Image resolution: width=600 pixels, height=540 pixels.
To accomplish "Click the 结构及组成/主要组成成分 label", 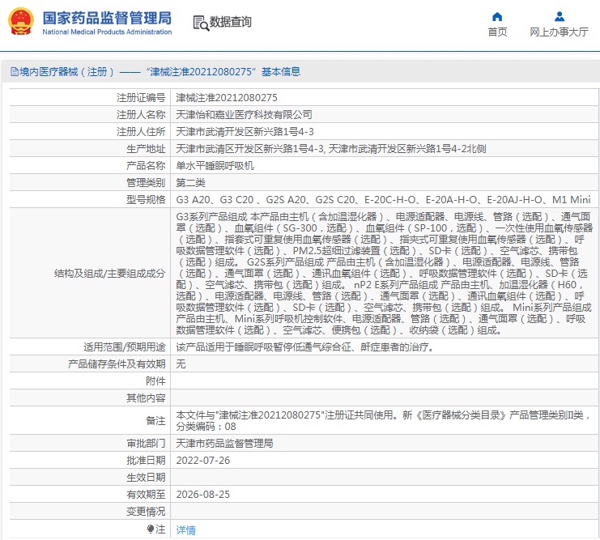I will pyautogui.click(x=110, y=274).
